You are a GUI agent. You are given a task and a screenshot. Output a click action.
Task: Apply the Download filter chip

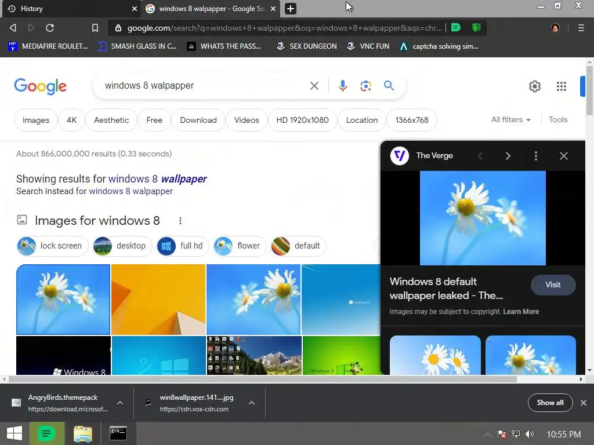[198, 120]
